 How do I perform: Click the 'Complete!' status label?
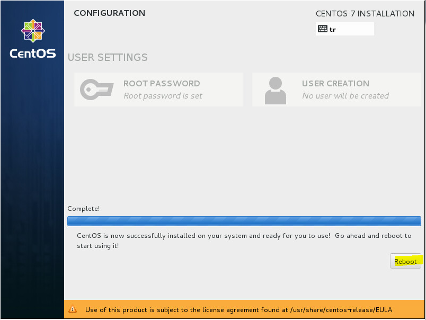(x=83, y=209)
